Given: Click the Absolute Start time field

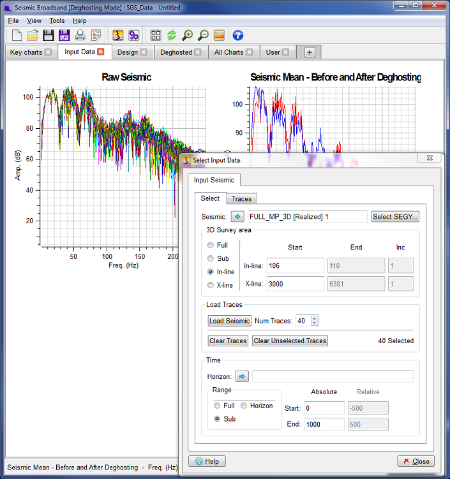Looking at the screenshot, I should coord(324,408).
